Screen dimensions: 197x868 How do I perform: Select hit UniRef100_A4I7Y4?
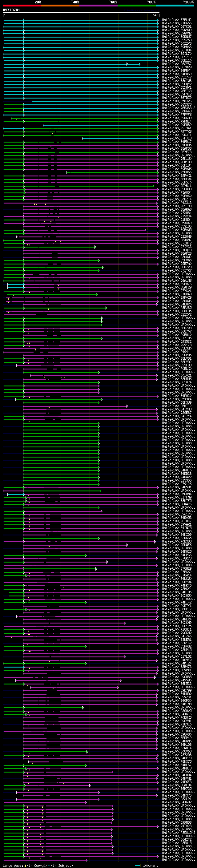(176, 416)
